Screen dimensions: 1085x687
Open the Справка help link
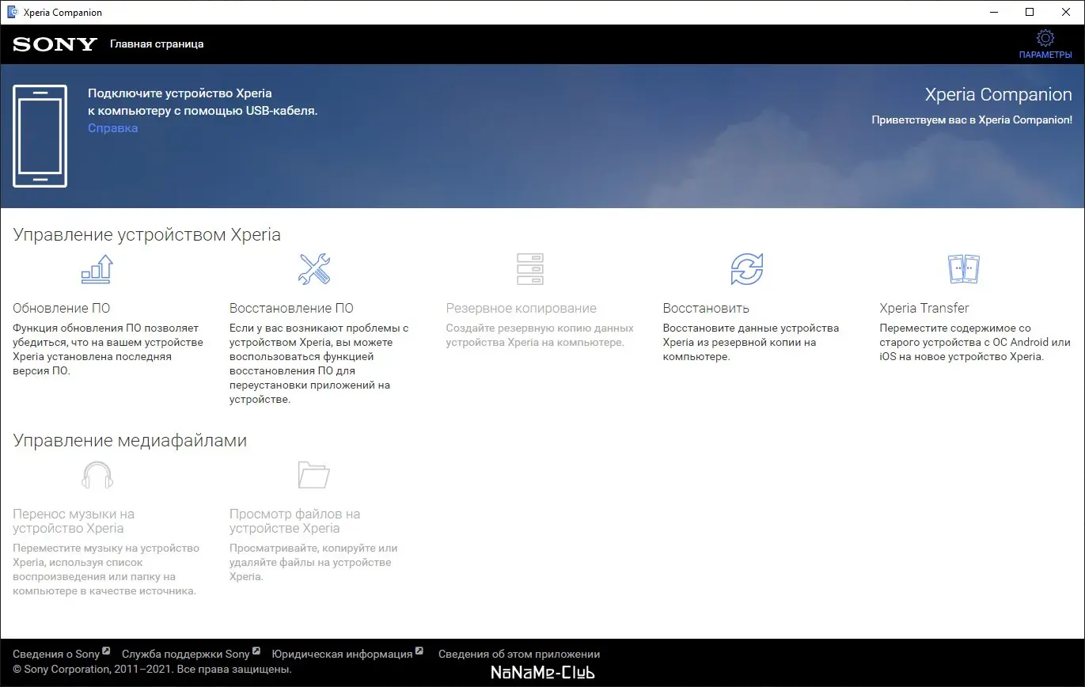click(x=112, y=128)
